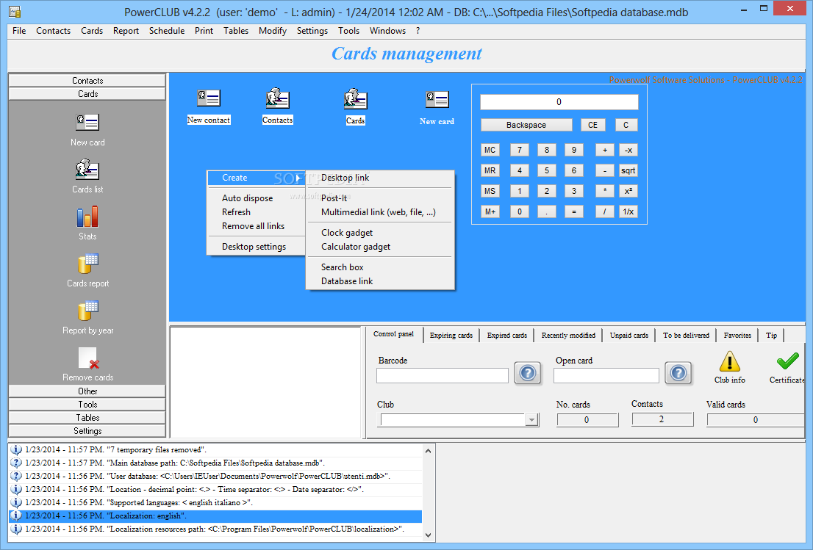Switch to the Favorites tab

pos(737,335)
